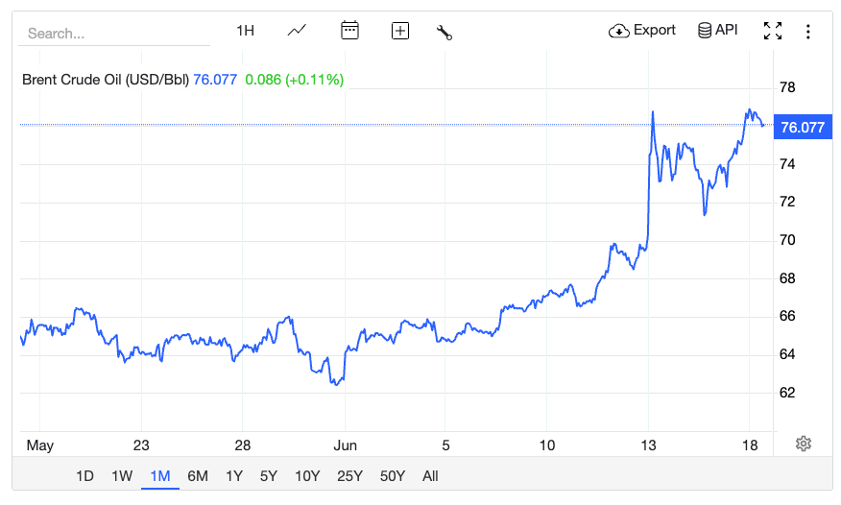Image resolution: width=841 pixels, height=505 pixels.
Task: Select the 1W time range
Action: tap(122, 475)
